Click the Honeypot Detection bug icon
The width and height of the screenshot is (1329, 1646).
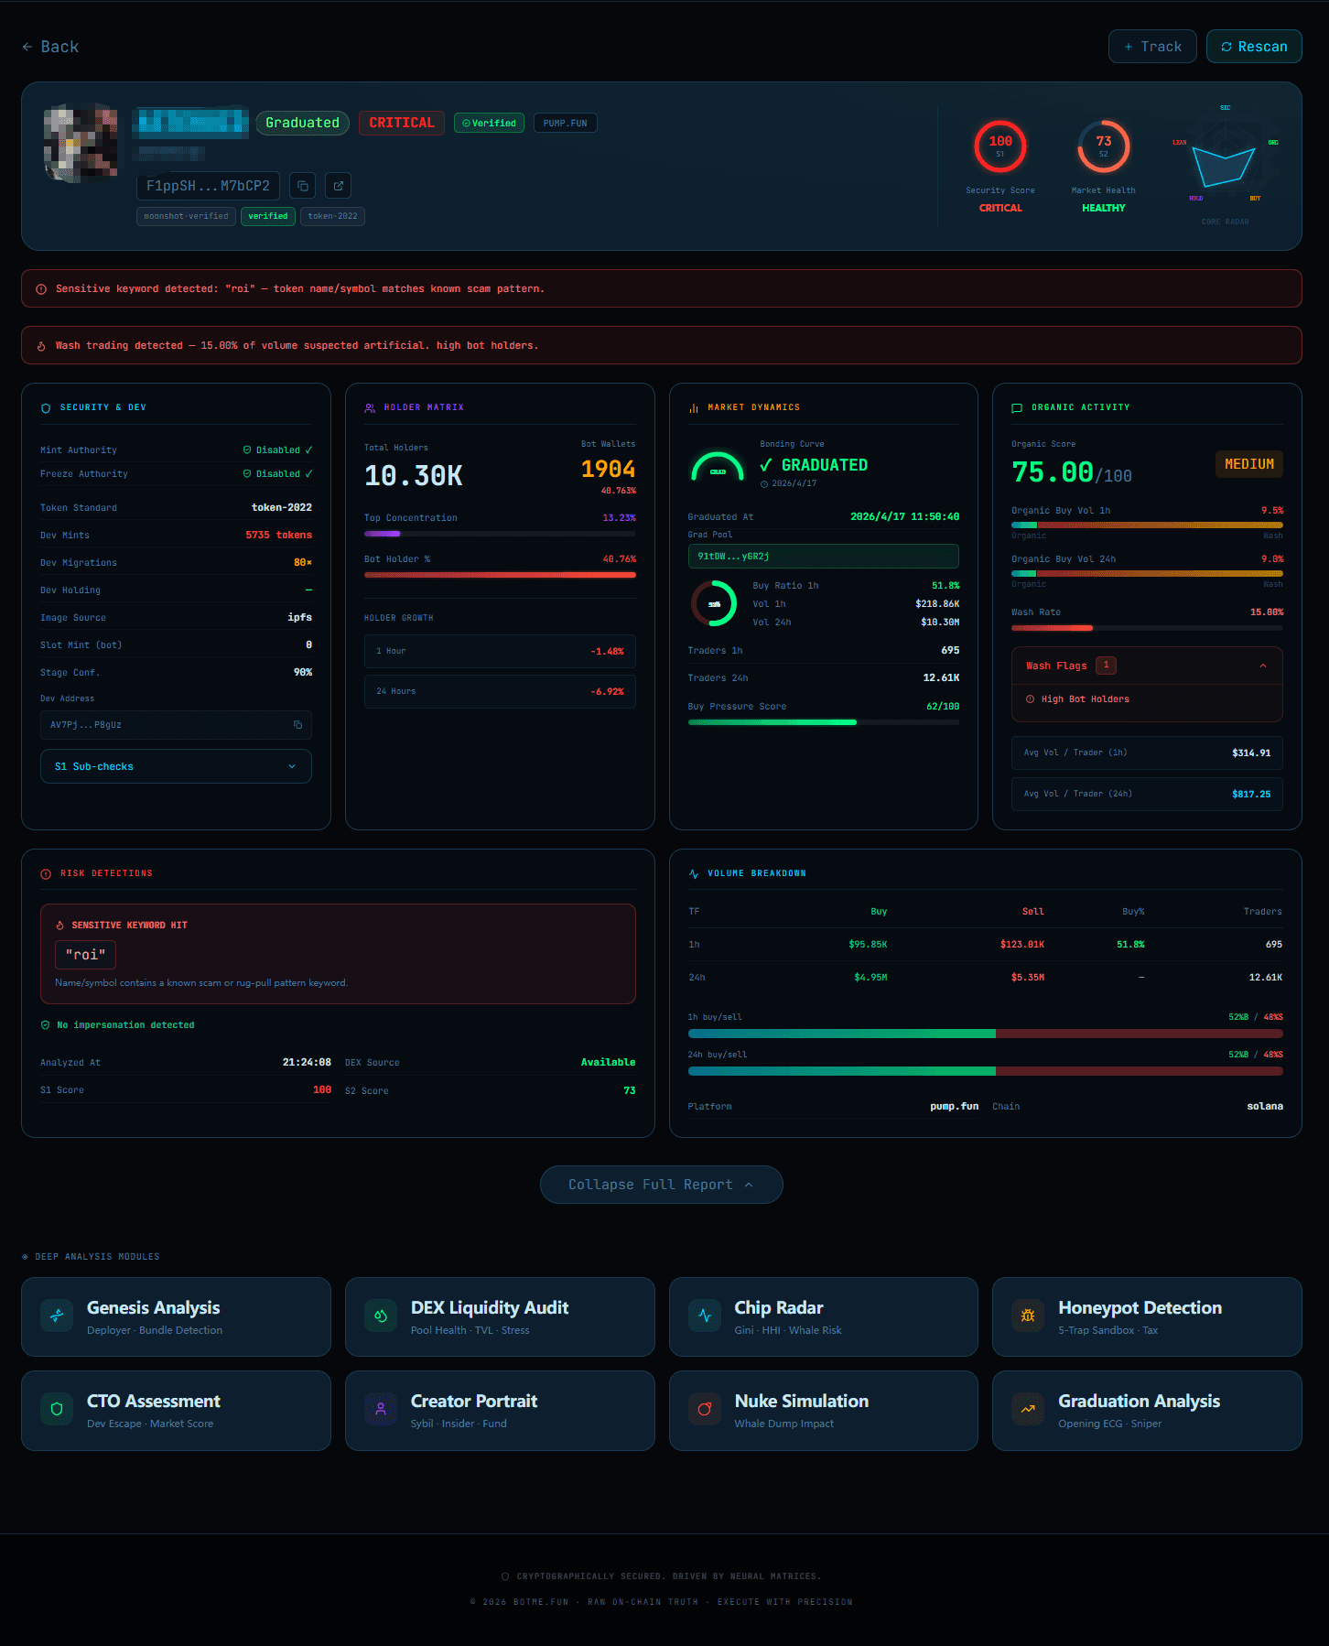click(1028, 1316)
